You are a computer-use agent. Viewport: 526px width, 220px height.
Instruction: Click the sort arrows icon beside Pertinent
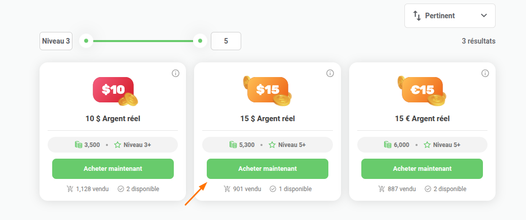pos(417,15)
